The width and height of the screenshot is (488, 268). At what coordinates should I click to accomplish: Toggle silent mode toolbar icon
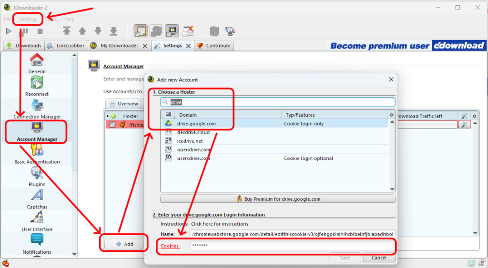[x=188, y=31]
